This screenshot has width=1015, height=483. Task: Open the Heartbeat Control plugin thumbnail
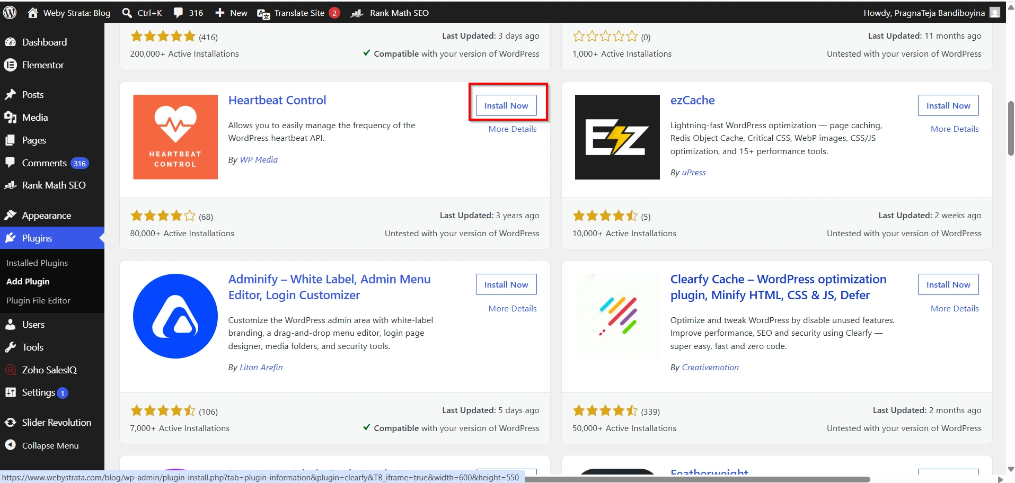pos(175,137)
